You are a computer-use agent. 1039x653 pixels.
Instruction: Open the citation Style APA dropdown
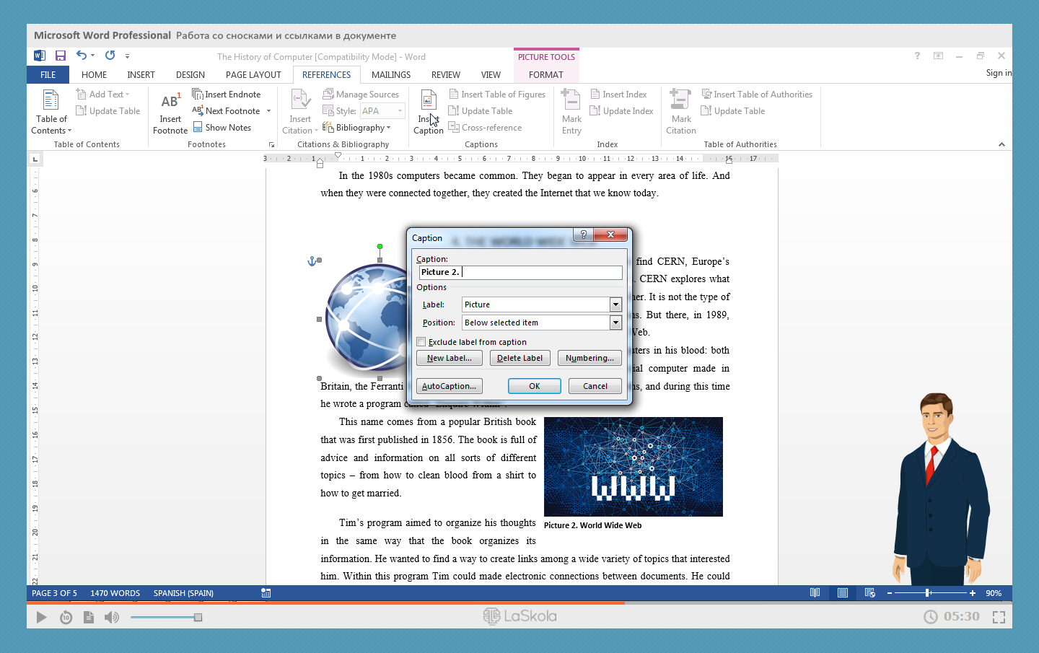tap(400, 111)
